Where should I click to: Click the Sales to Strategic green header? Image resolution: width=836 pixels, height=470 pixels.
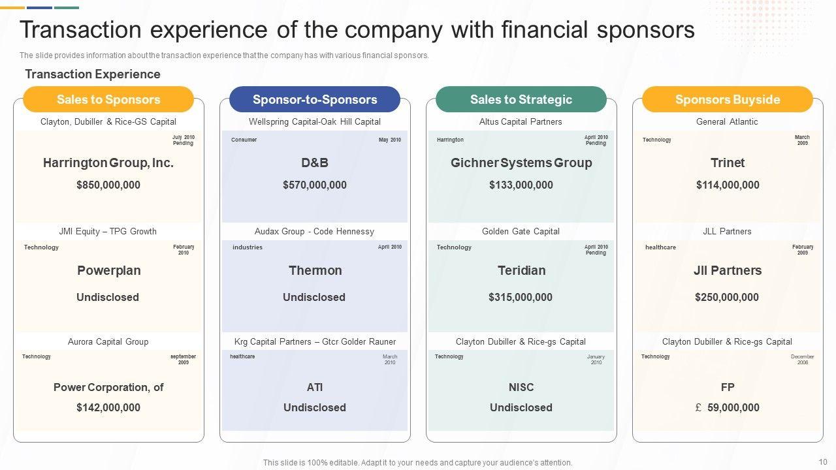coord(521,99)
